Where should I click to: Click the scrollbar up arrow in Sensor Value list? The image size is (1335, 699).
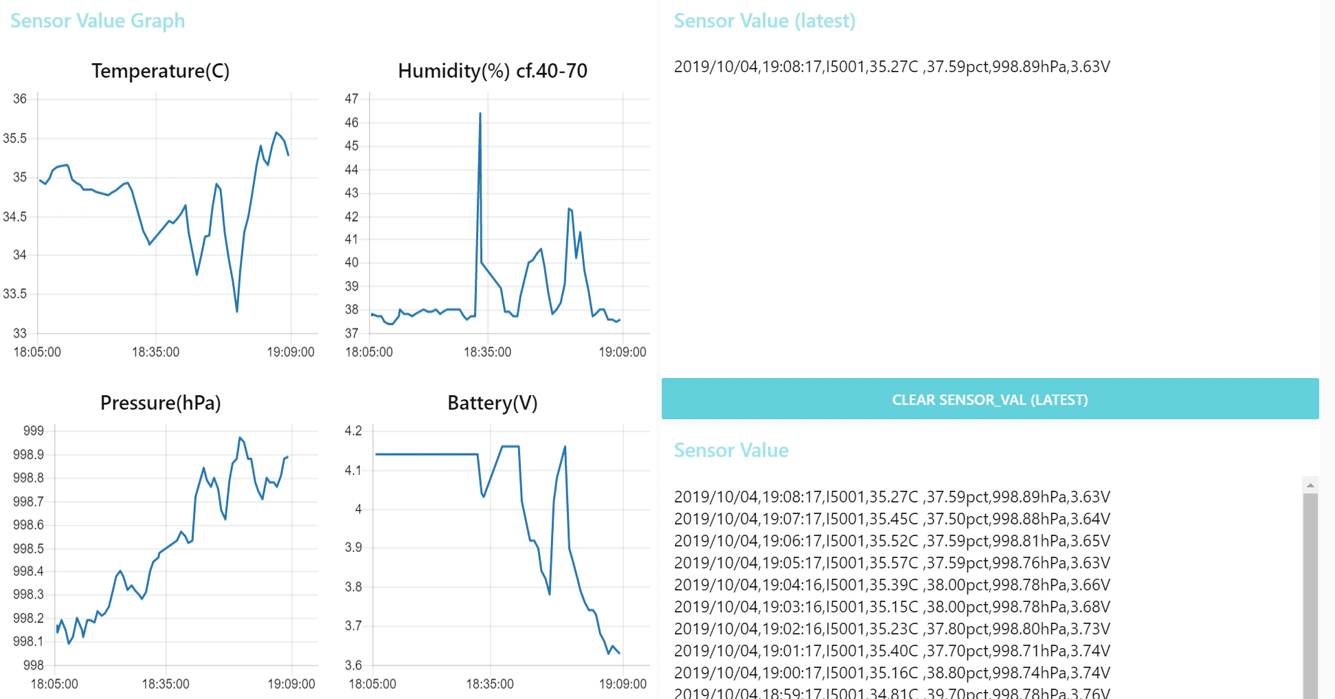pyautogui.click(x=1310, y=485)
